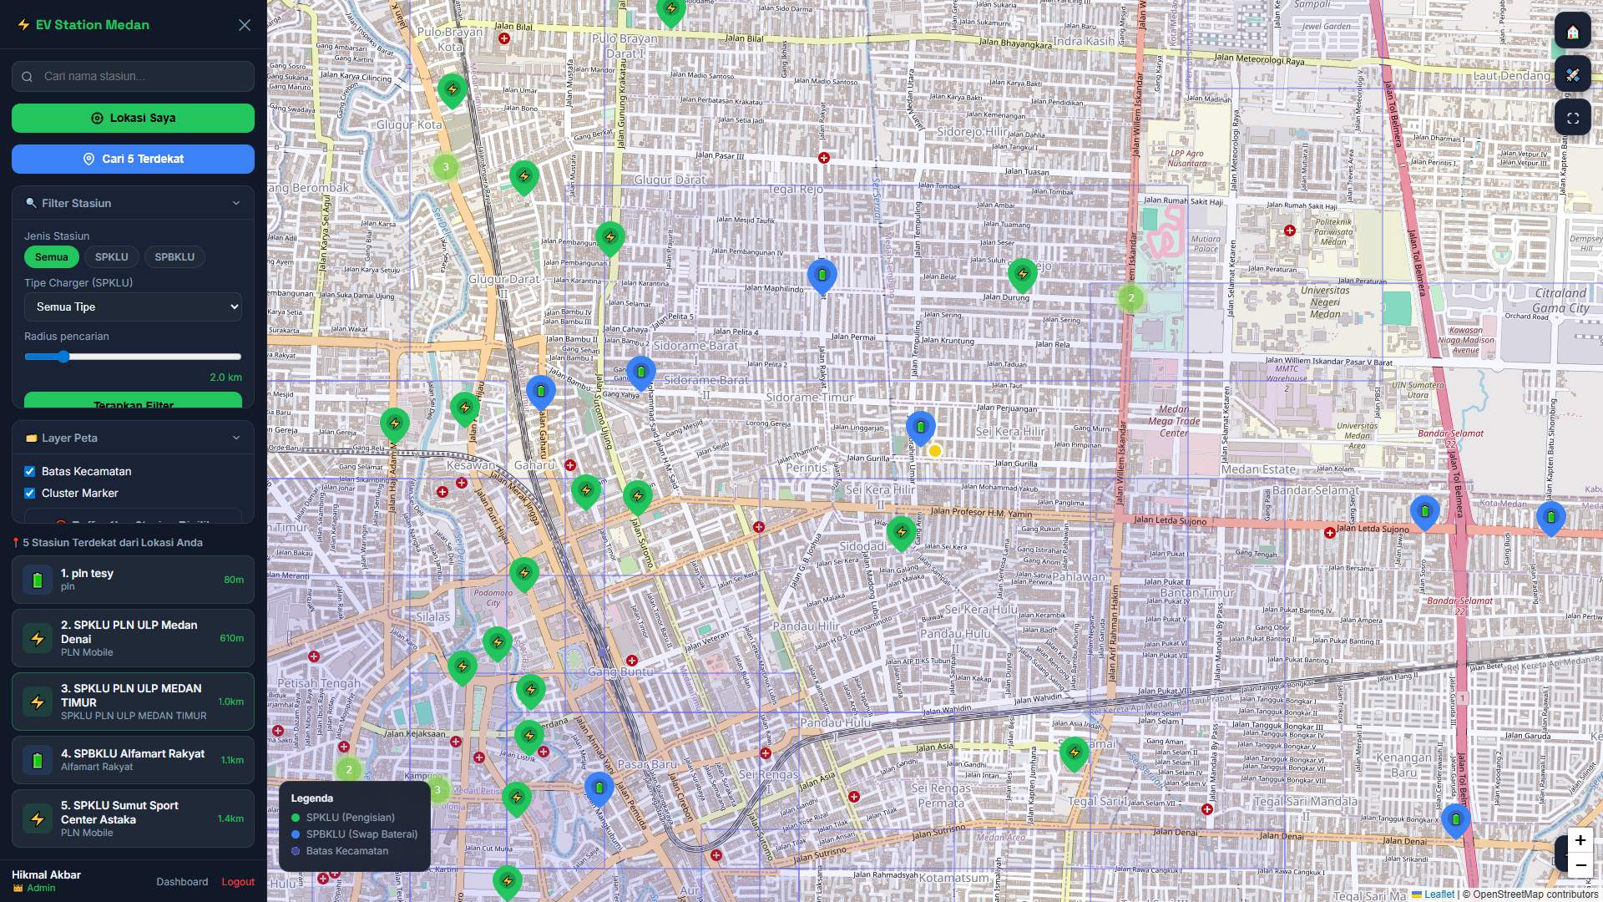Viewport: 1603px width, 902px height.
Task: Click blue SPBKLU marker at Sidorame Barat
Action: point(640,372)
